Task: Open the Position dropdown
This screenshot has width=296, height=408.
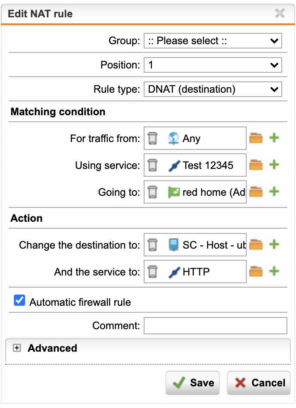Action: coord(213,65)
